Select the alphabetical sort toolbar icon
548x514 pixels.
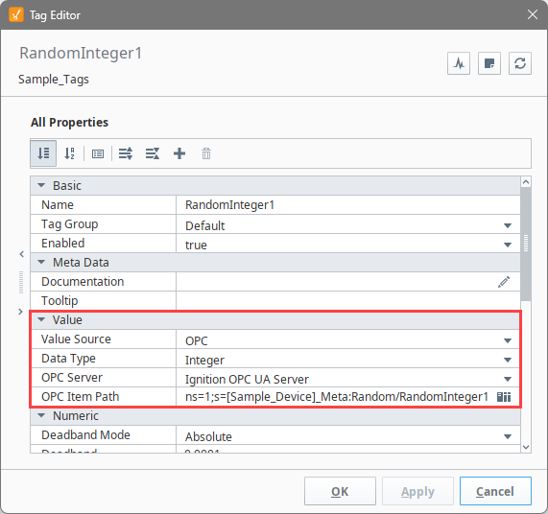click(x=69, y=153)
